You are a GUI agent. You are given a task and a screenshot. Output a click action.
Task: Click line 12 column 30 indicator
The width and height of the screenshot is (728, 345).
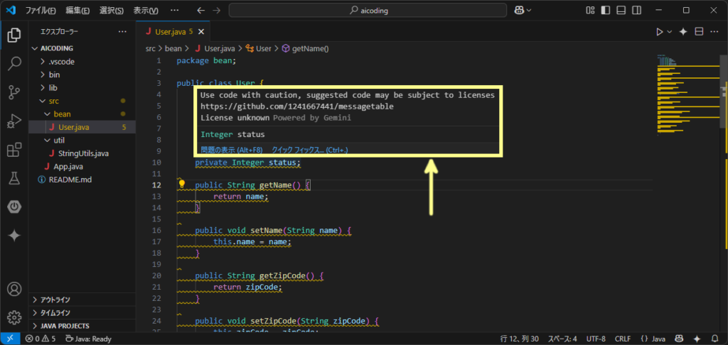point(520,339)
